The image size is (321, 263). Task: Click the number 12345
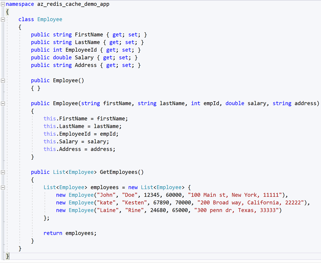point(152,195)
